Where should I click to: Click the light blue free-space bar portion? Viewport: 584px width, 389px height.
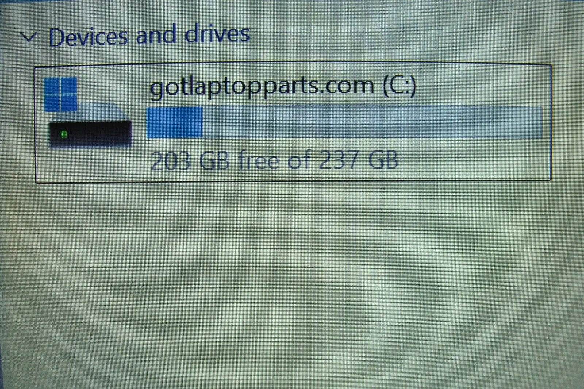tap(373, 122)
